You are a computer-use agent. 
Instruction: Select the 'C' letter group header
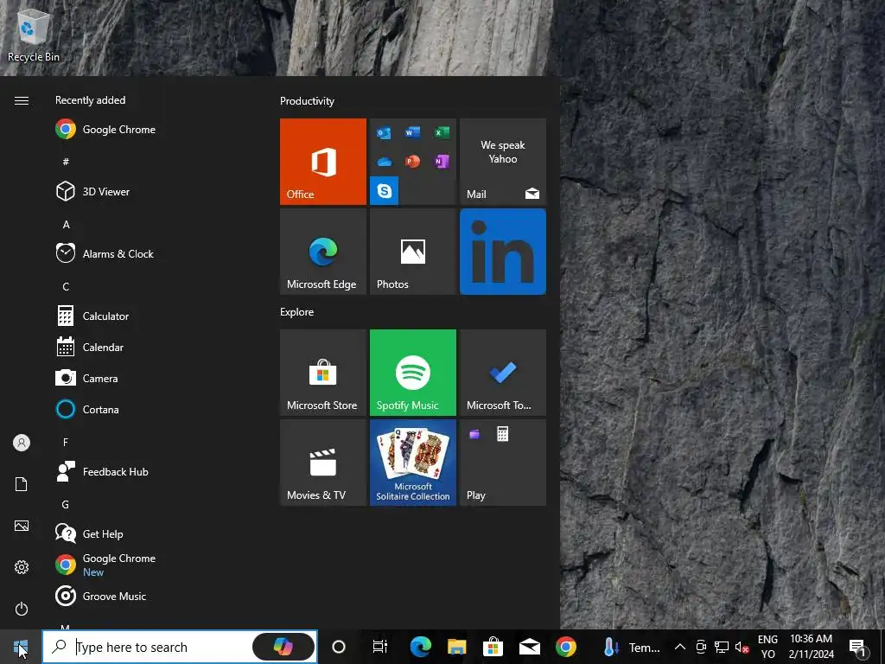(66, 286)
